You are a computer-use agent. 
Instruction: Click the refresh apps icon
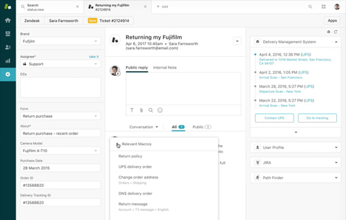point(336,32)
